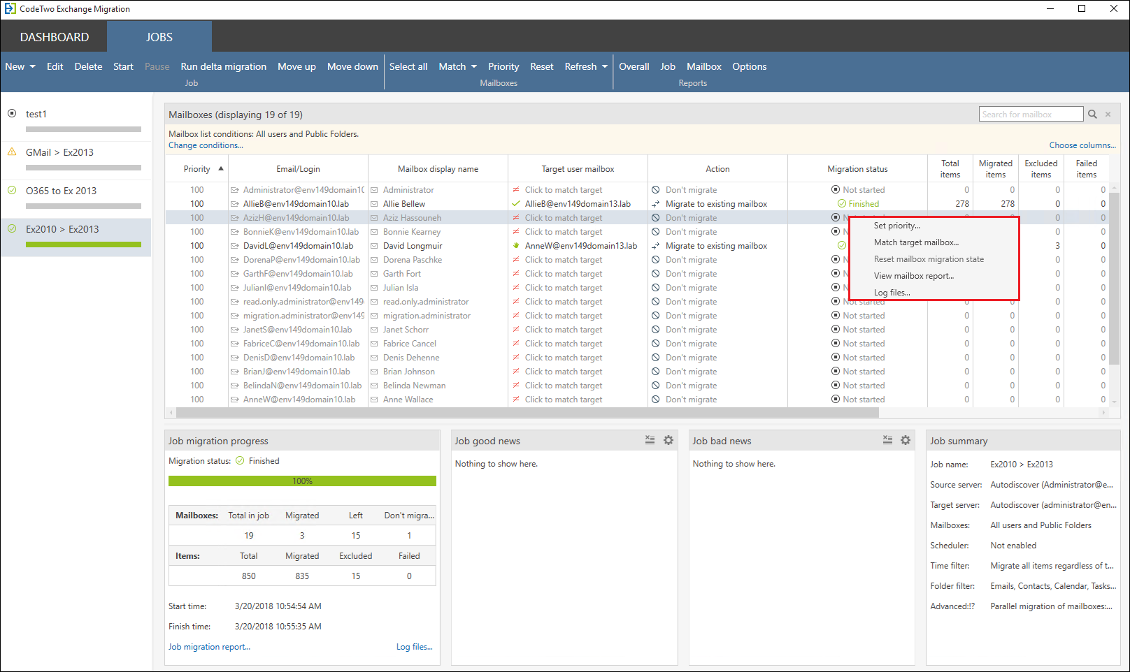Screen dimensions: 1130x672
Task: Open the Options report button
Action: pos(750,66)
